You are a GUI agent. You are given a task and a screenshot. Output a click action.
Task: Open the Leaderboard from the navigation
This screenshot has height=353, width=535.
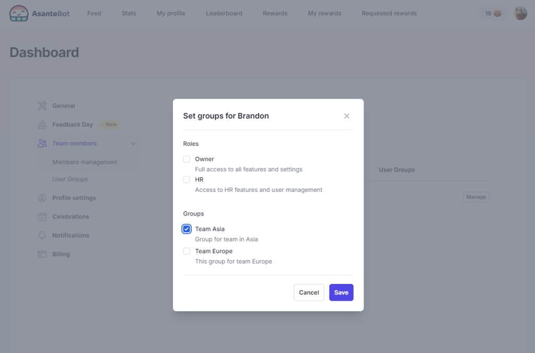pos(224,13)
